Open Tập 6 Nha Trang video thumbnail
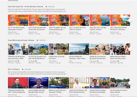 pos(100,20)
